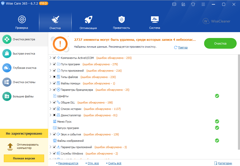Expand the Общие DLL category
This screenshot has height=166, width=240.
[50, 102]
